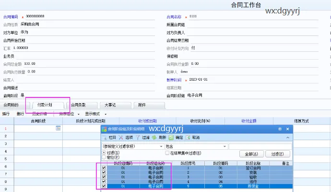Open the 包含 condition dropdown

pos(225,146)
